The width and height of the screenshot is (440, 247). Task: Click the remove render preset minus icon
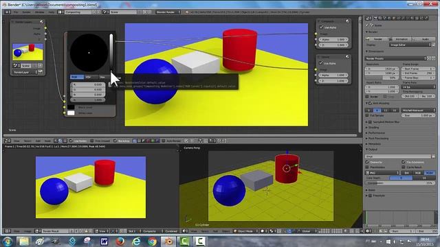click(x=434, y=58)
